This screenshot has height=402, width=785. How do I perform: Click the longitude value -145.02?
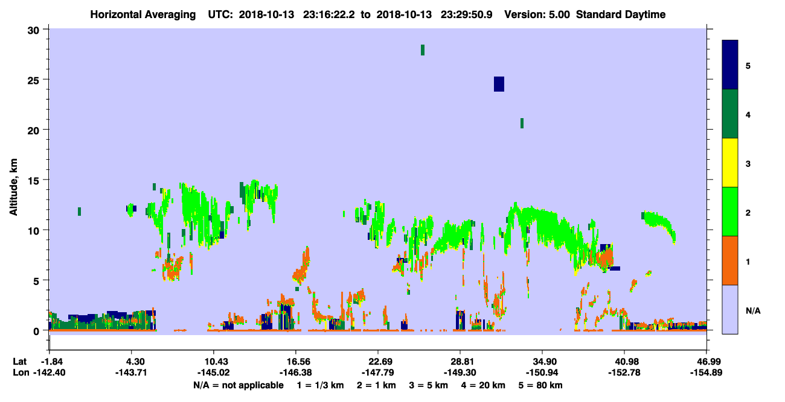[x=213, y=373]
